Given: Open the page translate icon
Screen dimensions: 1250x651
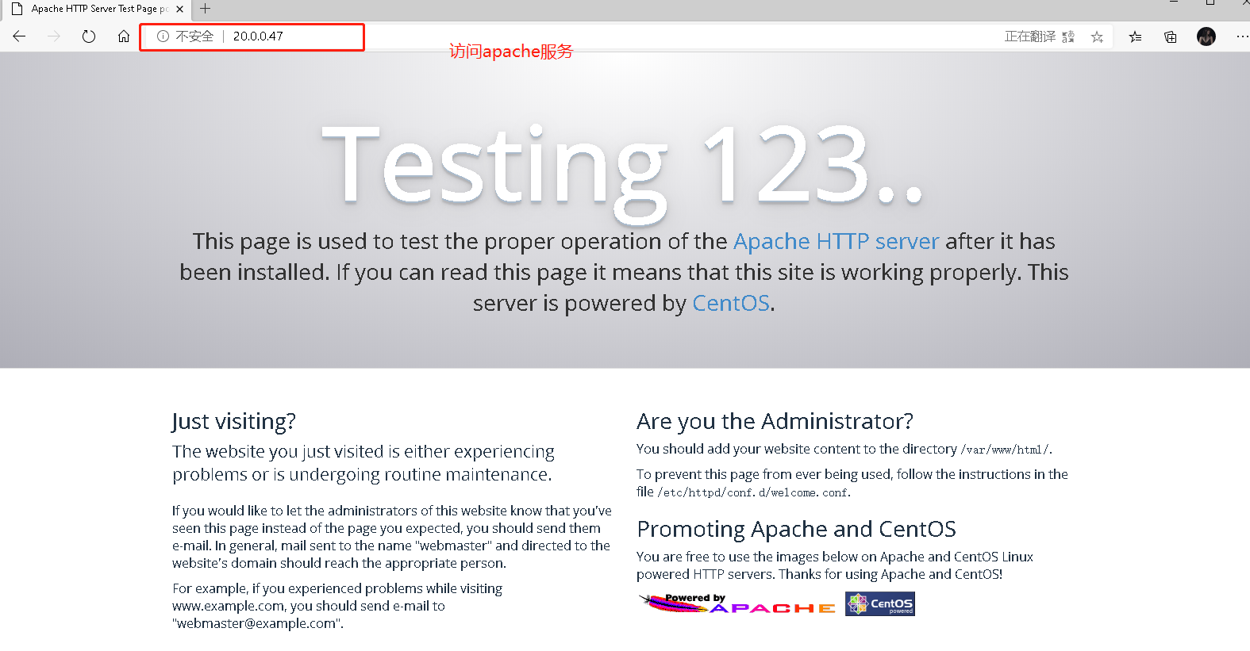Looking at the screenshot, I should point(1068,36).
